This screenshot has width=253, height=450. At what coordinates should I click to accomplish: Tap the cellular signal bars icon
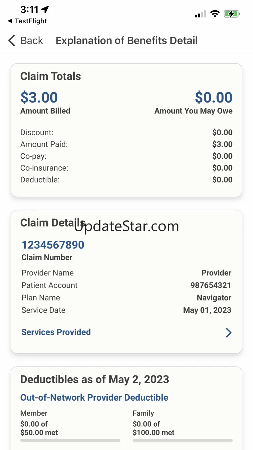(200, 14)
